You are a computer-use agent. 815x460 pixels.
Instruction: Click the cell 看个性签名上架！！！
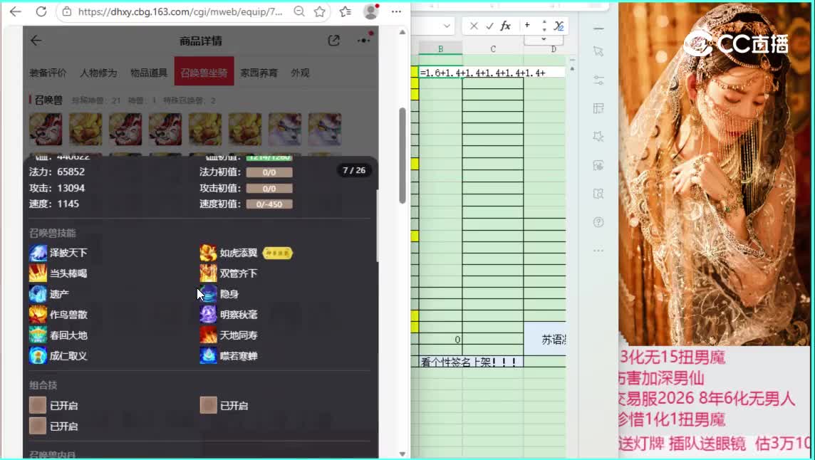click(471, 362)
